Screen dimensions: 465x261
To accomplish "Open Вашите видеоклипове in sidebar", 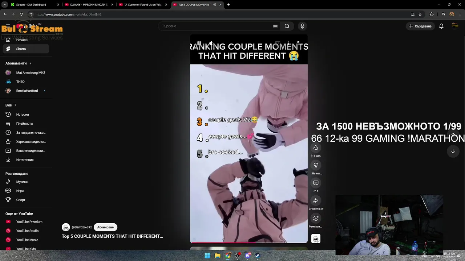I will (x=26, y=151).
